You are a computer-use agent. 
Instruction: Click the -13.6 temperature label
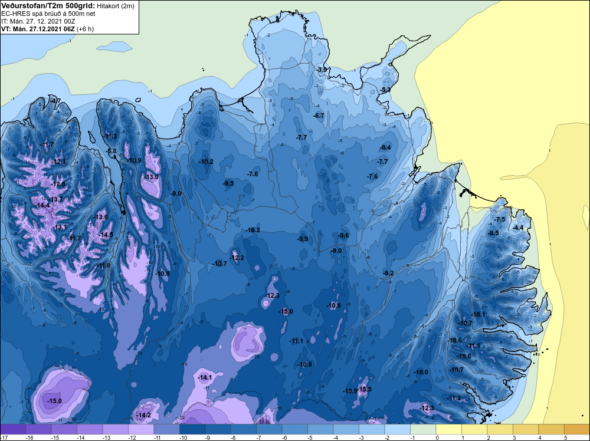101,217
